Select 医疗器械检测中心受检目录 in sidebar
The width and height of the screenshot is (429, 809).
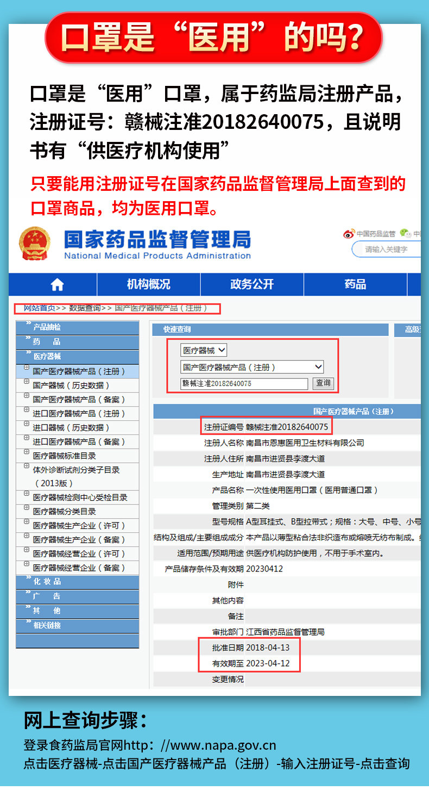[80, 497]
